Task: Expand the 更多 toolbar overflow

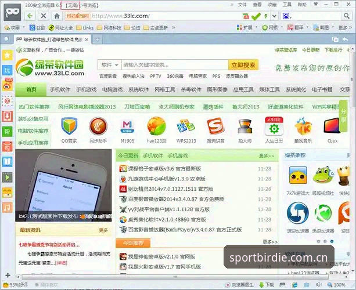Action: pos(345,28)
